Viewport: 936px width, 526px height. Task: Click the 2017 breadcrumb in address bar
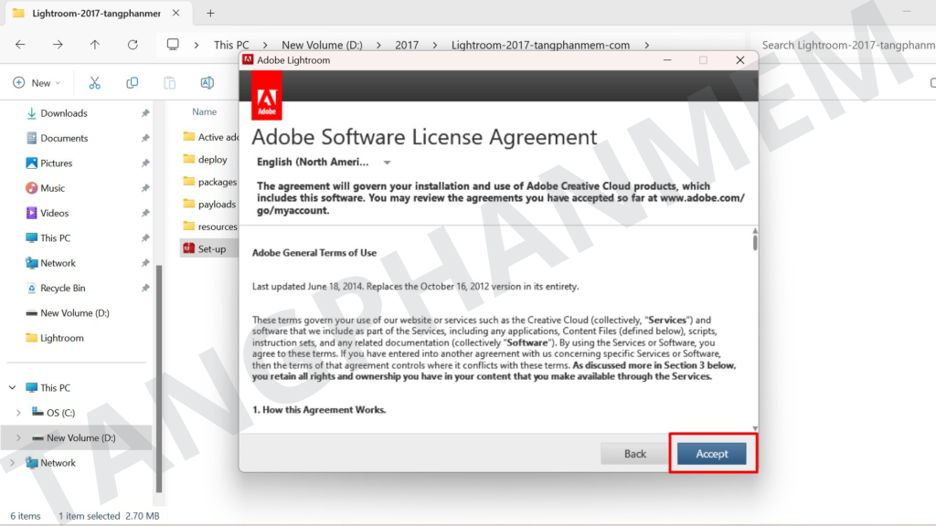407,45
